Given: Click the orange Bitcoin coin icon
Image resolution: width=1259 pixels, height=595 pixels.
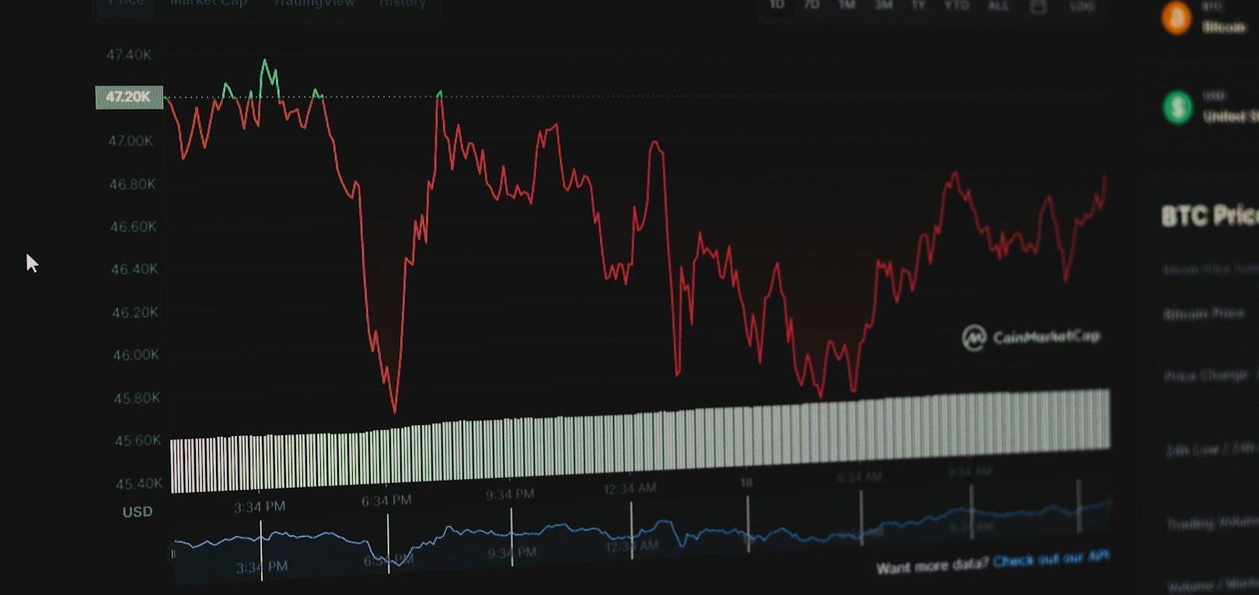Looking at the screenshot, I should pos(1177,17).
